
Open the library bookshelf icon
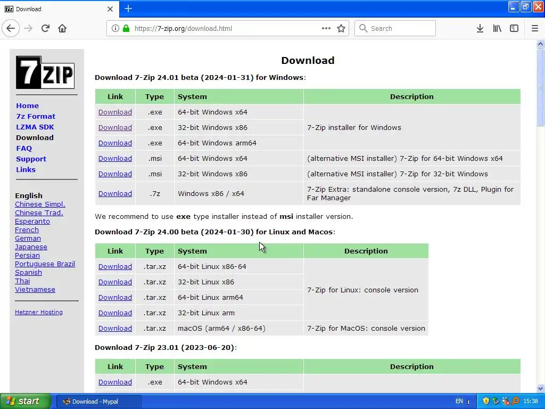click(497, 28)
